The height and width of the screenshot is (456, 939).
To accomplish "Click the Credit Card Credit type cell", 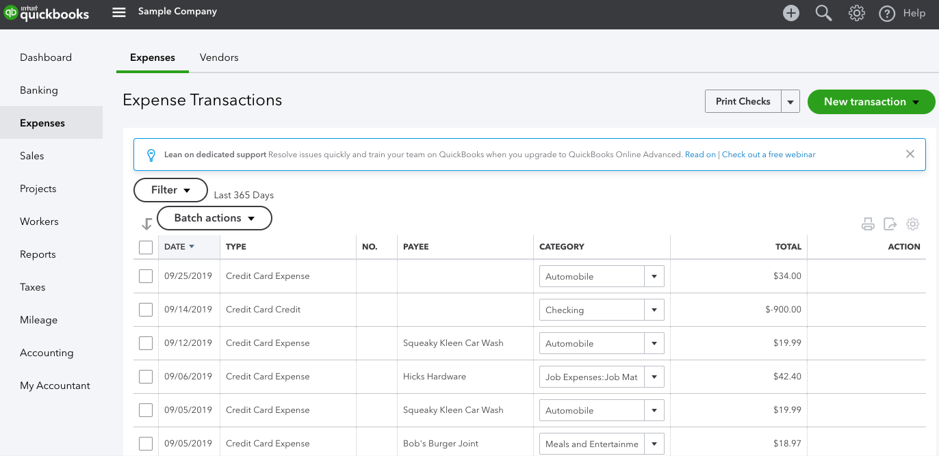I will tap(263, 310).
